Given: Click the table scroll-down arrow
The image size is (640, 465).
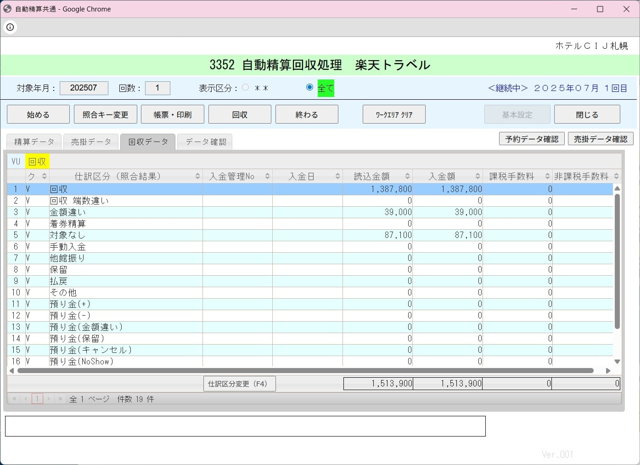Looking at the screenshot, I should [617, 362].
